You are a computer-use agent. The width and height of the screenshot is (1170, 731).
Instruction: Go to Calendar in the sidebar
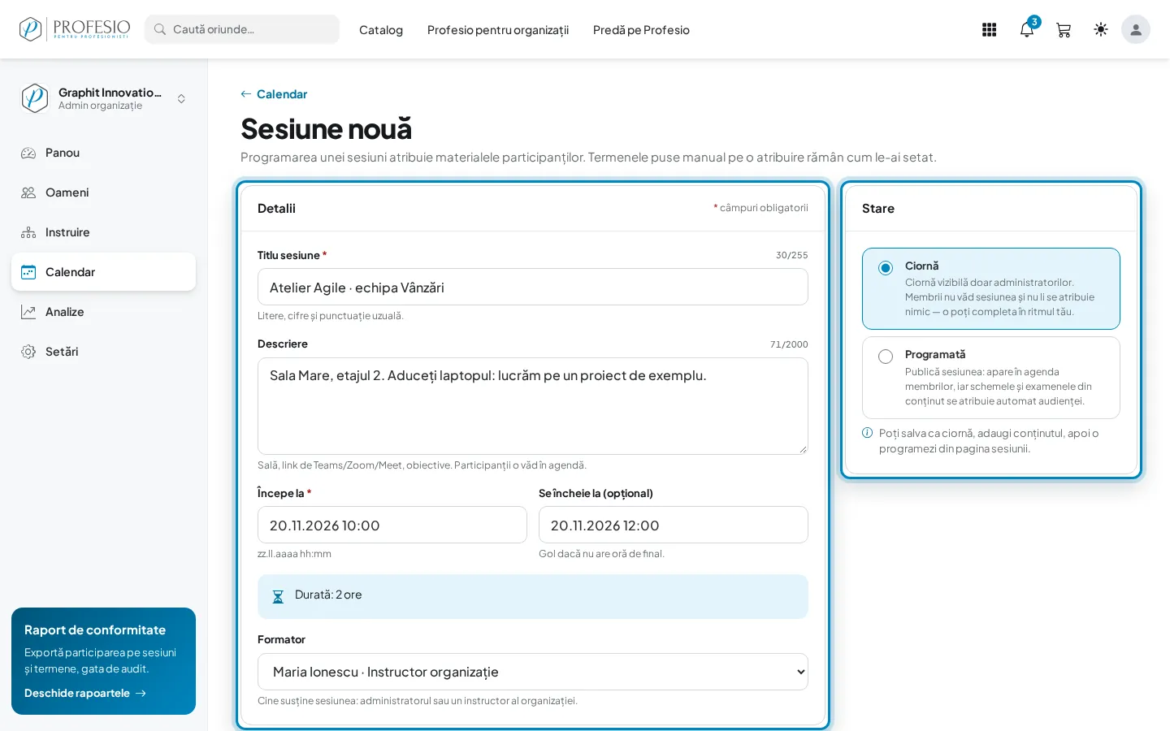(103, 272)
